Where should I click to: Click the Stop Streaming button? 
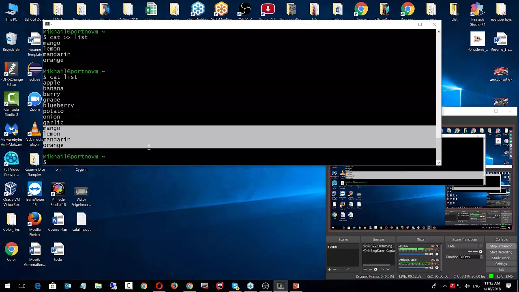pyautogui.click(x=501, y=246)
